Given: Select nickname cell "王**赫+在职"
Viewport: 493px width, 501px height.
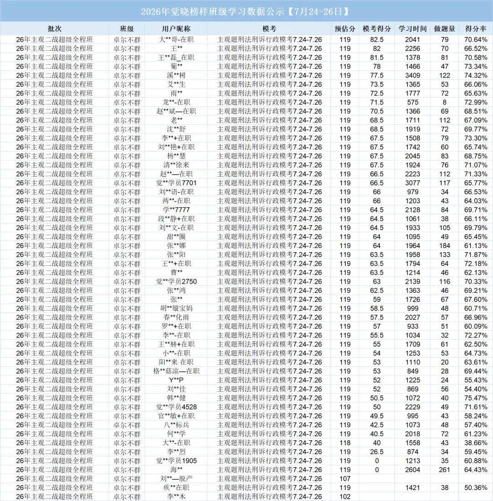Looking at the screenshot, I should [x=176, y=344].
